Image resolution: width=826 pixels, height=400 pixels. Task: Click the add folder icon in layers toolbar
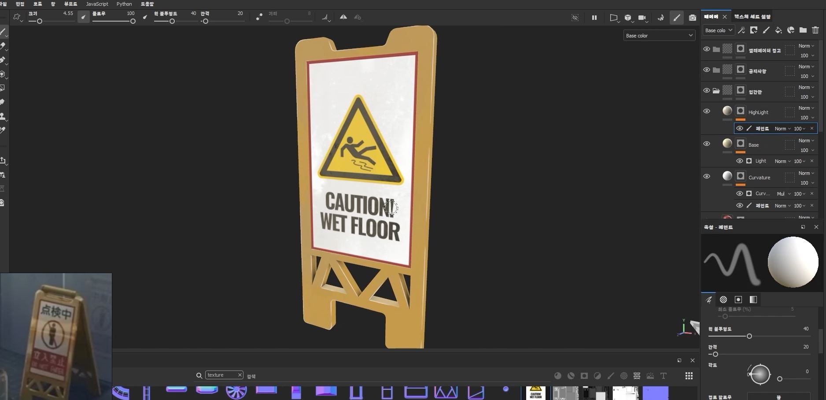tap(803, 30)
